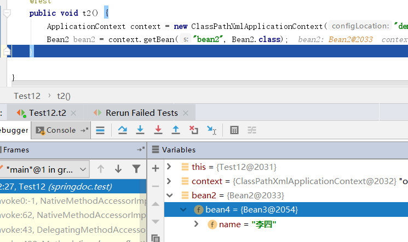Click the Step Into debugger icon
The height and width of the screenshot is (242, 408).
(140, 130)
